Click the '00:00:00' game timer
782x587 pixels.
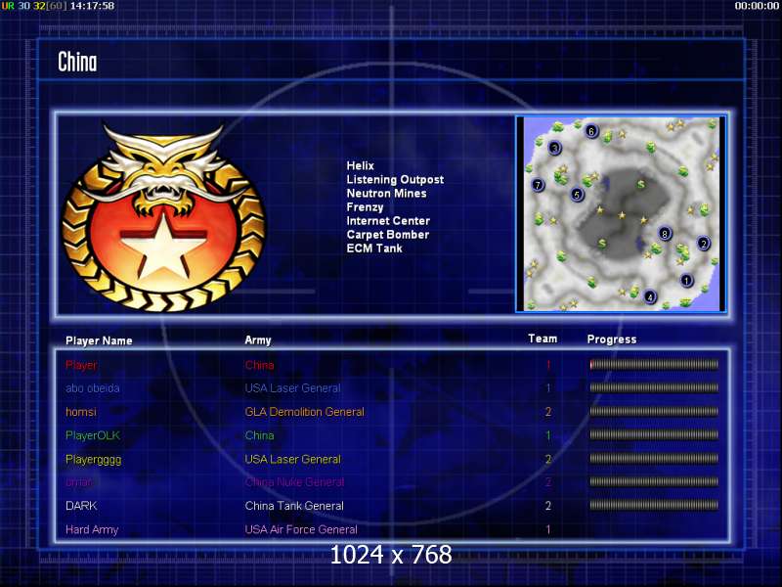pyautogui.click(x=757, y=6)
